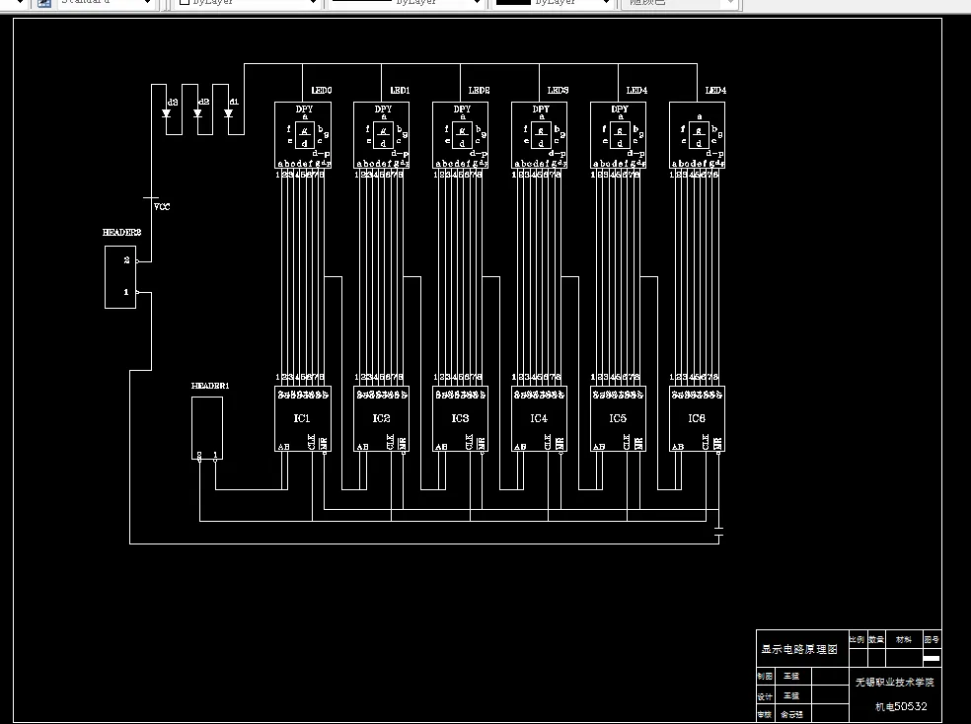Click the reviewer name in the 审核 row

(792, 715)
